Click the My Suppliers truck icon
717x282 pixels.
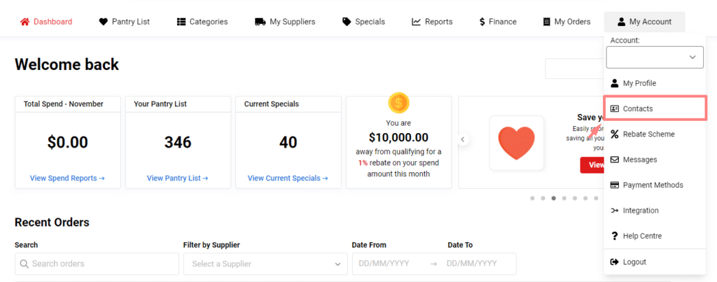coord(260,22)
